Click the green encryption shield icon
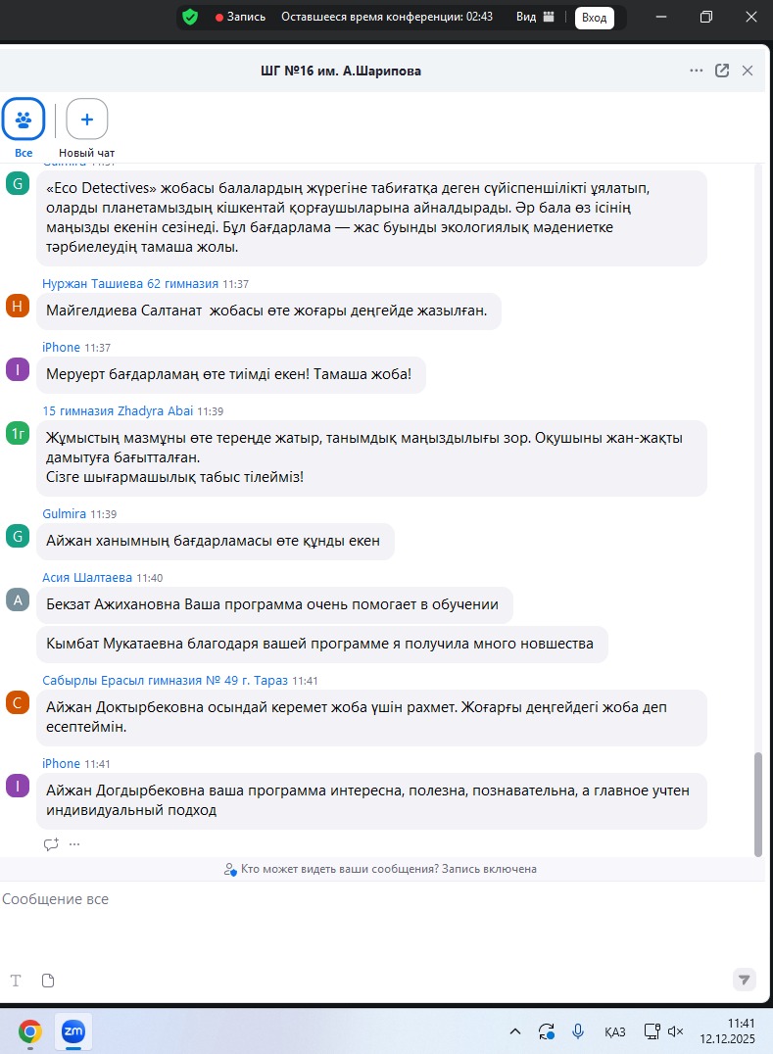This screenshot has height=1054, width=773. point(190,17)
